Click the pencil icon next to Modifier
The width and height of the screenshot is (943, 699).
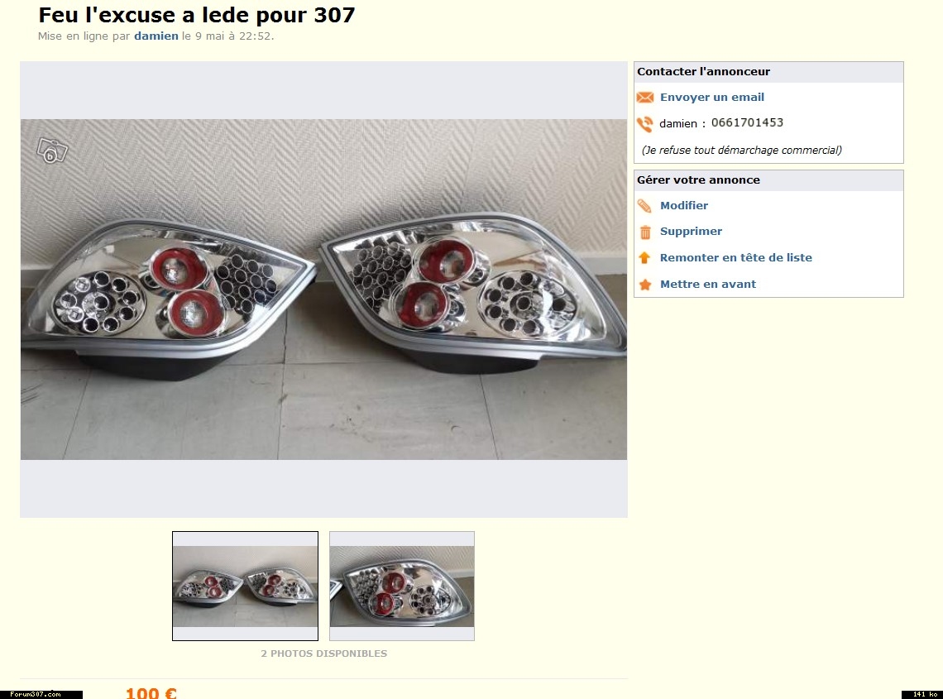[x=644, y=206]
